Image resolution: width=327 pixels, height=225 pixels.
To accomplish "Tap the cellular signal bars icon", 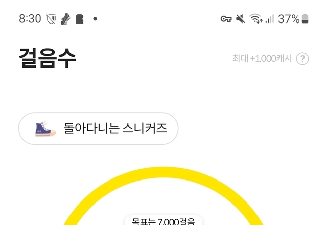I will (x=269, y=19).
